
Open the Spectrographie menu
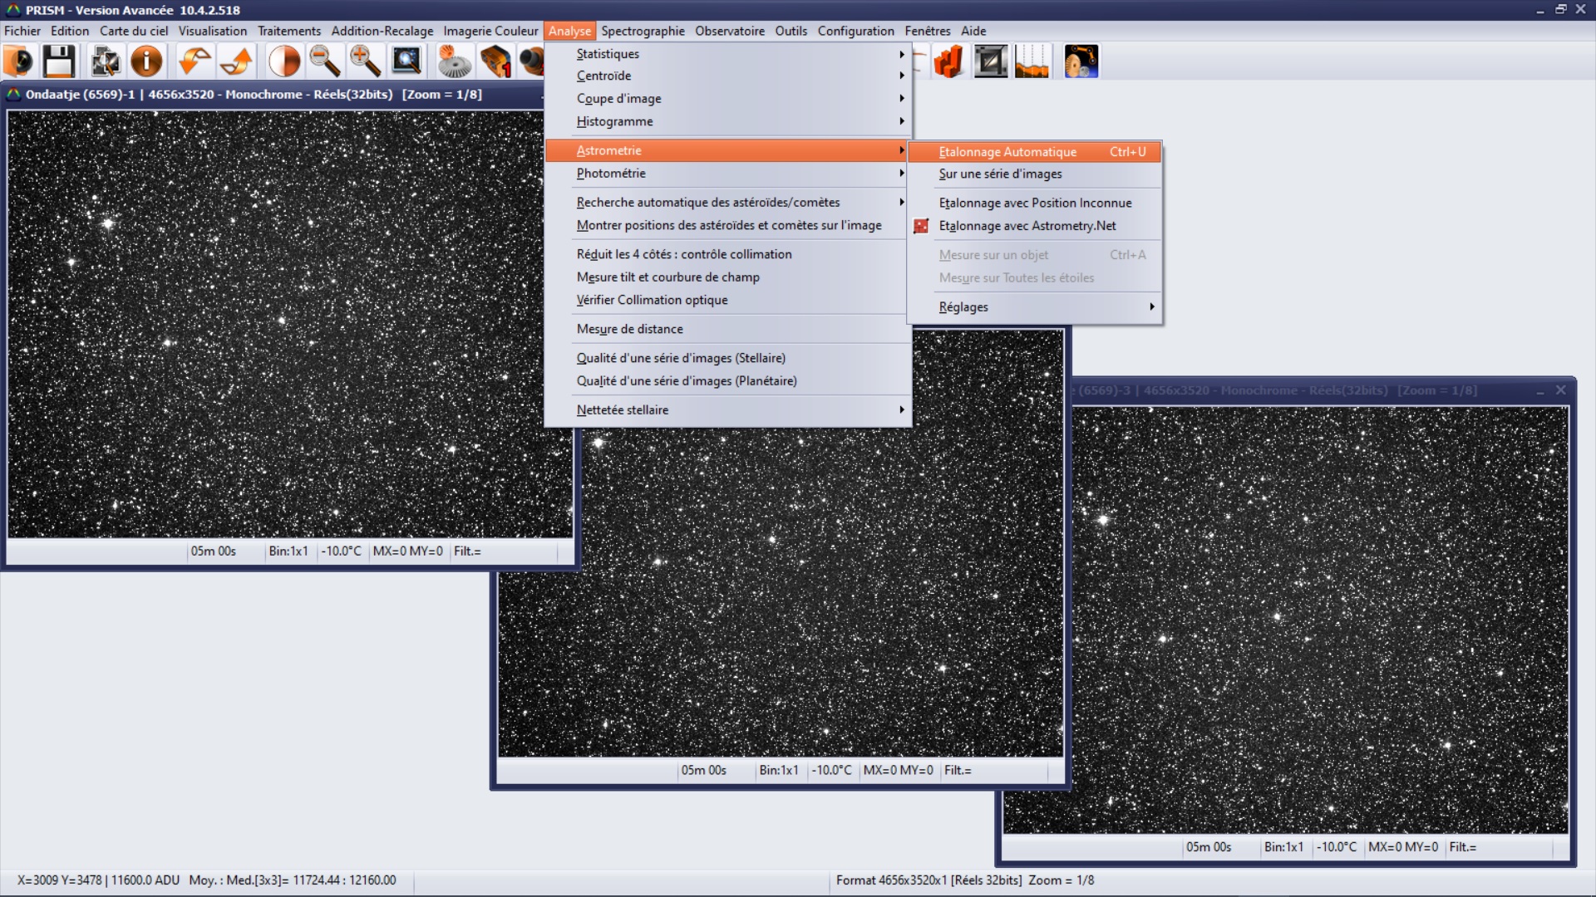click(643, 31)
